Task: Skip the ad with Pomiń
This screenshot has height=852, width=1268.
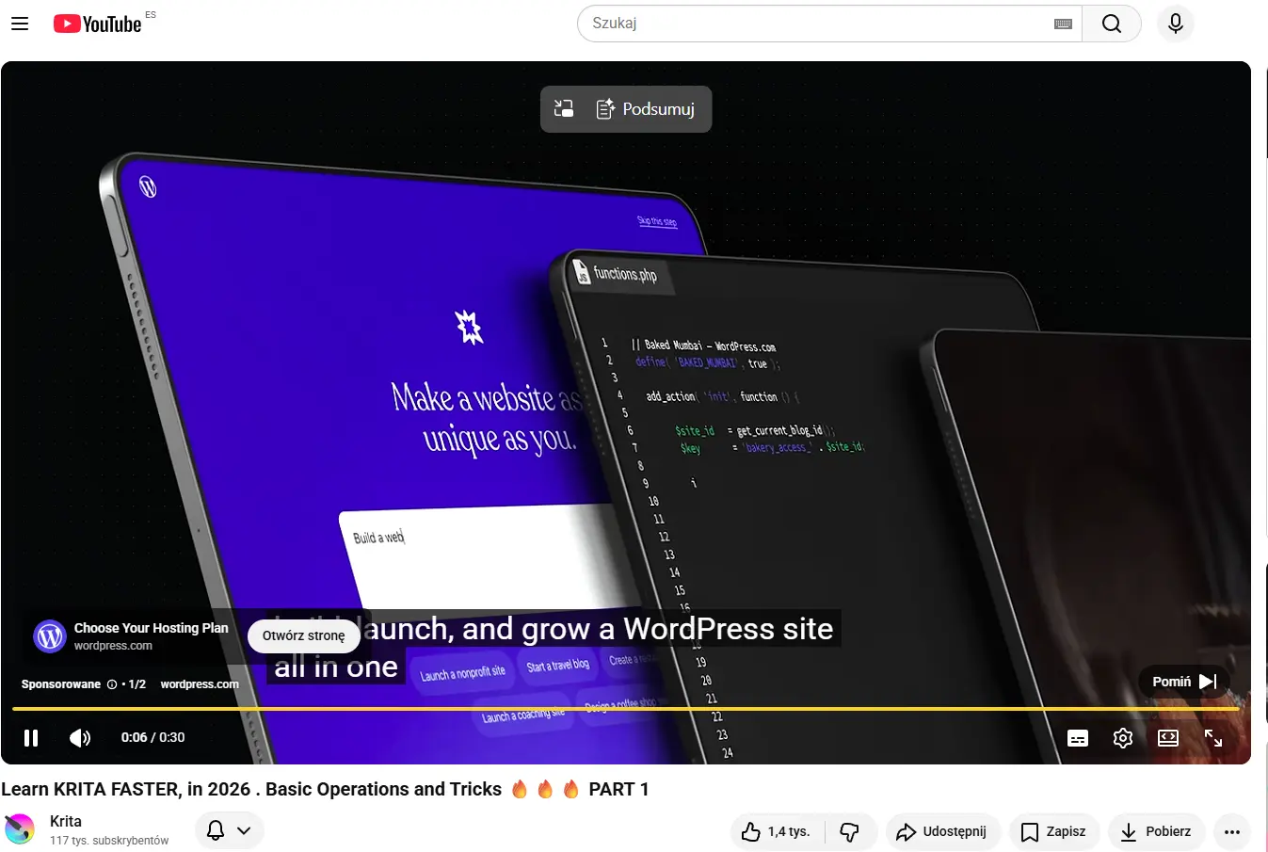Action: click(x=1184, y=682)
